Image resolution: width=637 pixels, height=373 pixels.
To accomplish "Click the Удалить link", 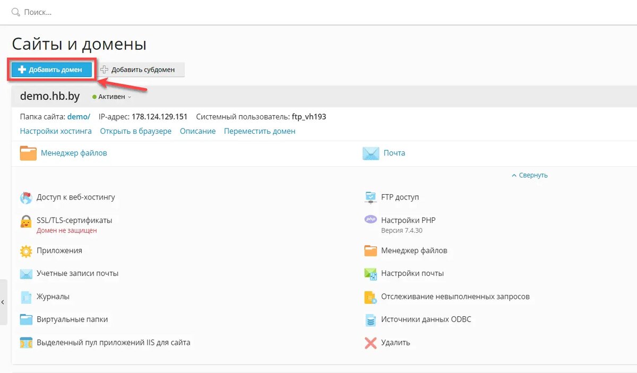I will pos(395,342).
